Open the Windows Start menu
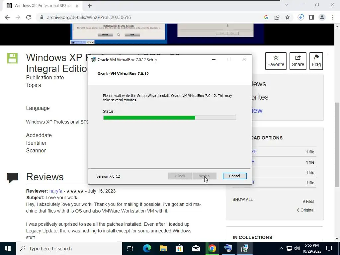 [x=8, y=248]
